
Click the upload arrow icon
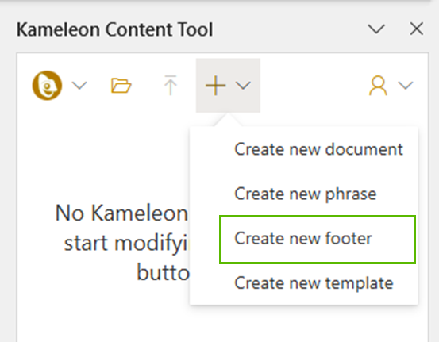click(170, 85)
